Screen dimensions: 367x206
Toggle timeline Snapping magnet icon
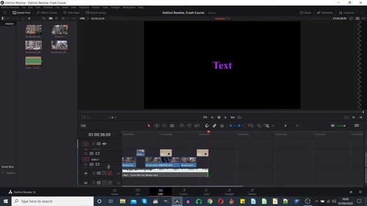tap(207, 126)
